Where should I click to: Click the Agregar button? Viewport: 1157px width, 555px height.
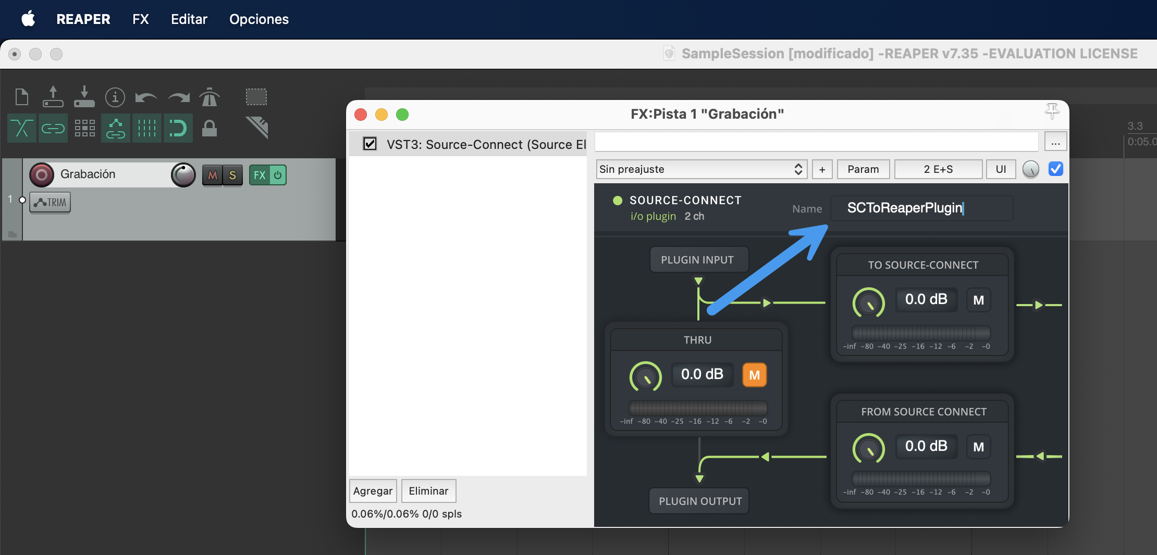(x=373, y=491)
